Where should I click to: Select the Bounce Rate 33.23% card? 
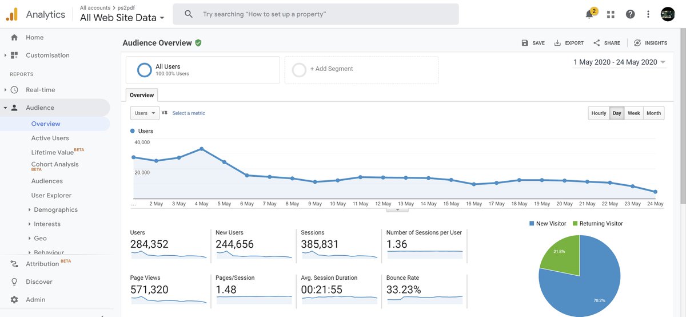[424, 290]
